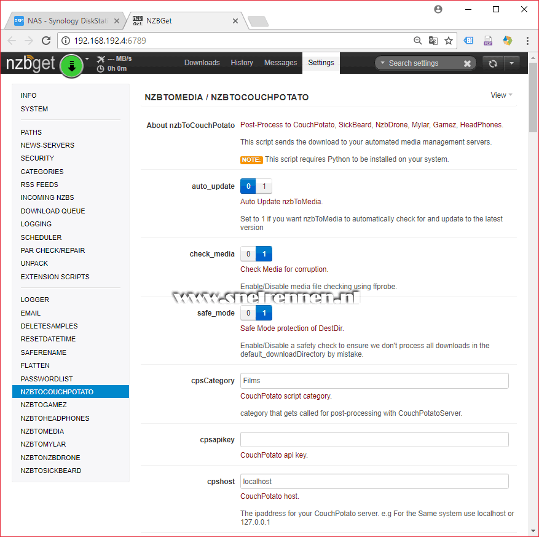Go to RSS FEEDS settings
The height and width of the screenshot is (537, 539).
tap(39, 185)
